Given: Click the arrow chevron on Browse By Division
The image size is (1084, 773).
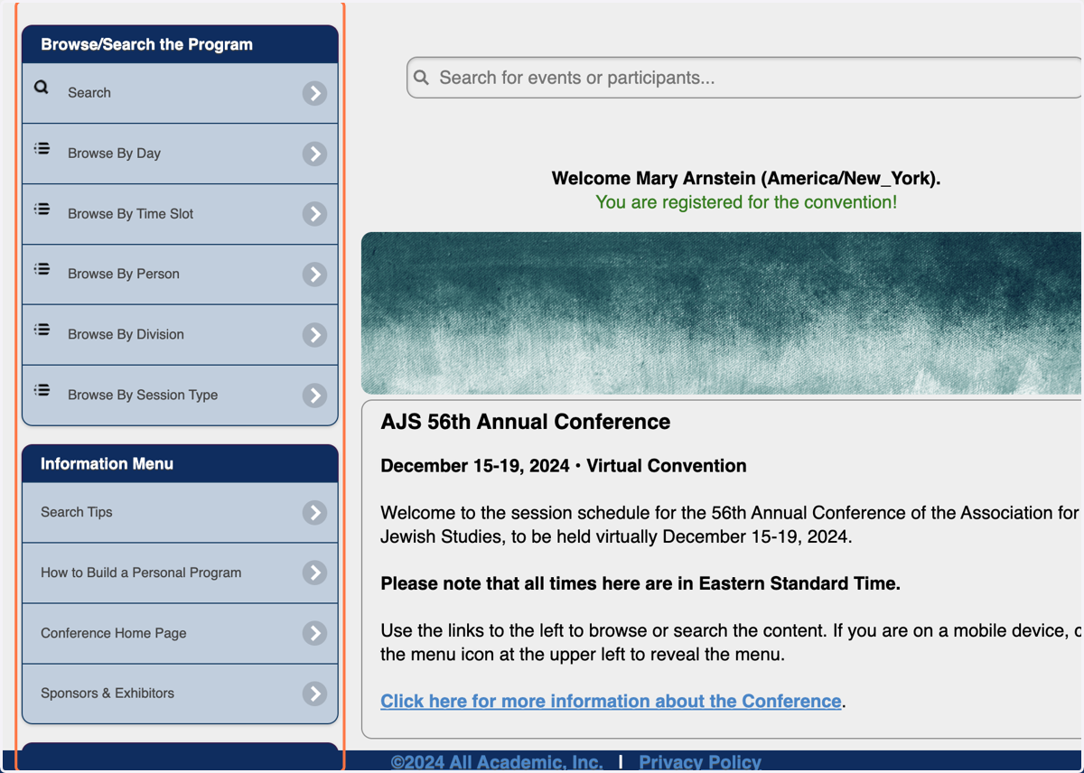Looking at the screenshot, I should point(314,335).
